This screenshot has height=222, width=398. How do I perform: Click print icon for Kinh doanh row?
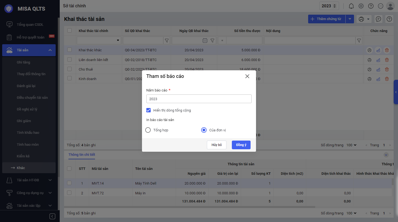pyautogui.click(x=369, y=79)
